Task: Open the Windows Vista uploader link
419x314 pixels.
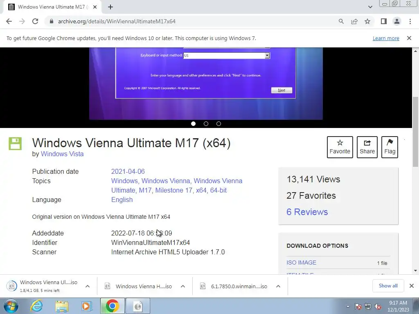Action: click(x=62, y=154)
